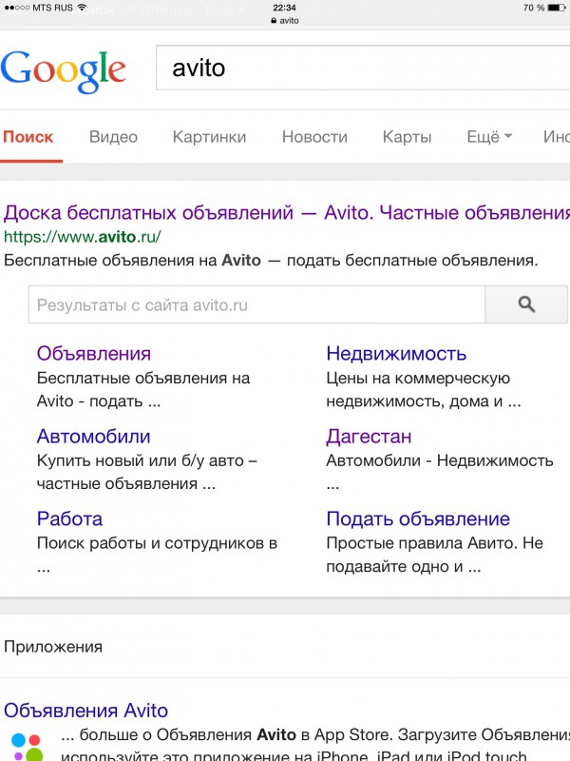Open the Дагестан sitelink
570x761 pixels.
pos(369,437)
